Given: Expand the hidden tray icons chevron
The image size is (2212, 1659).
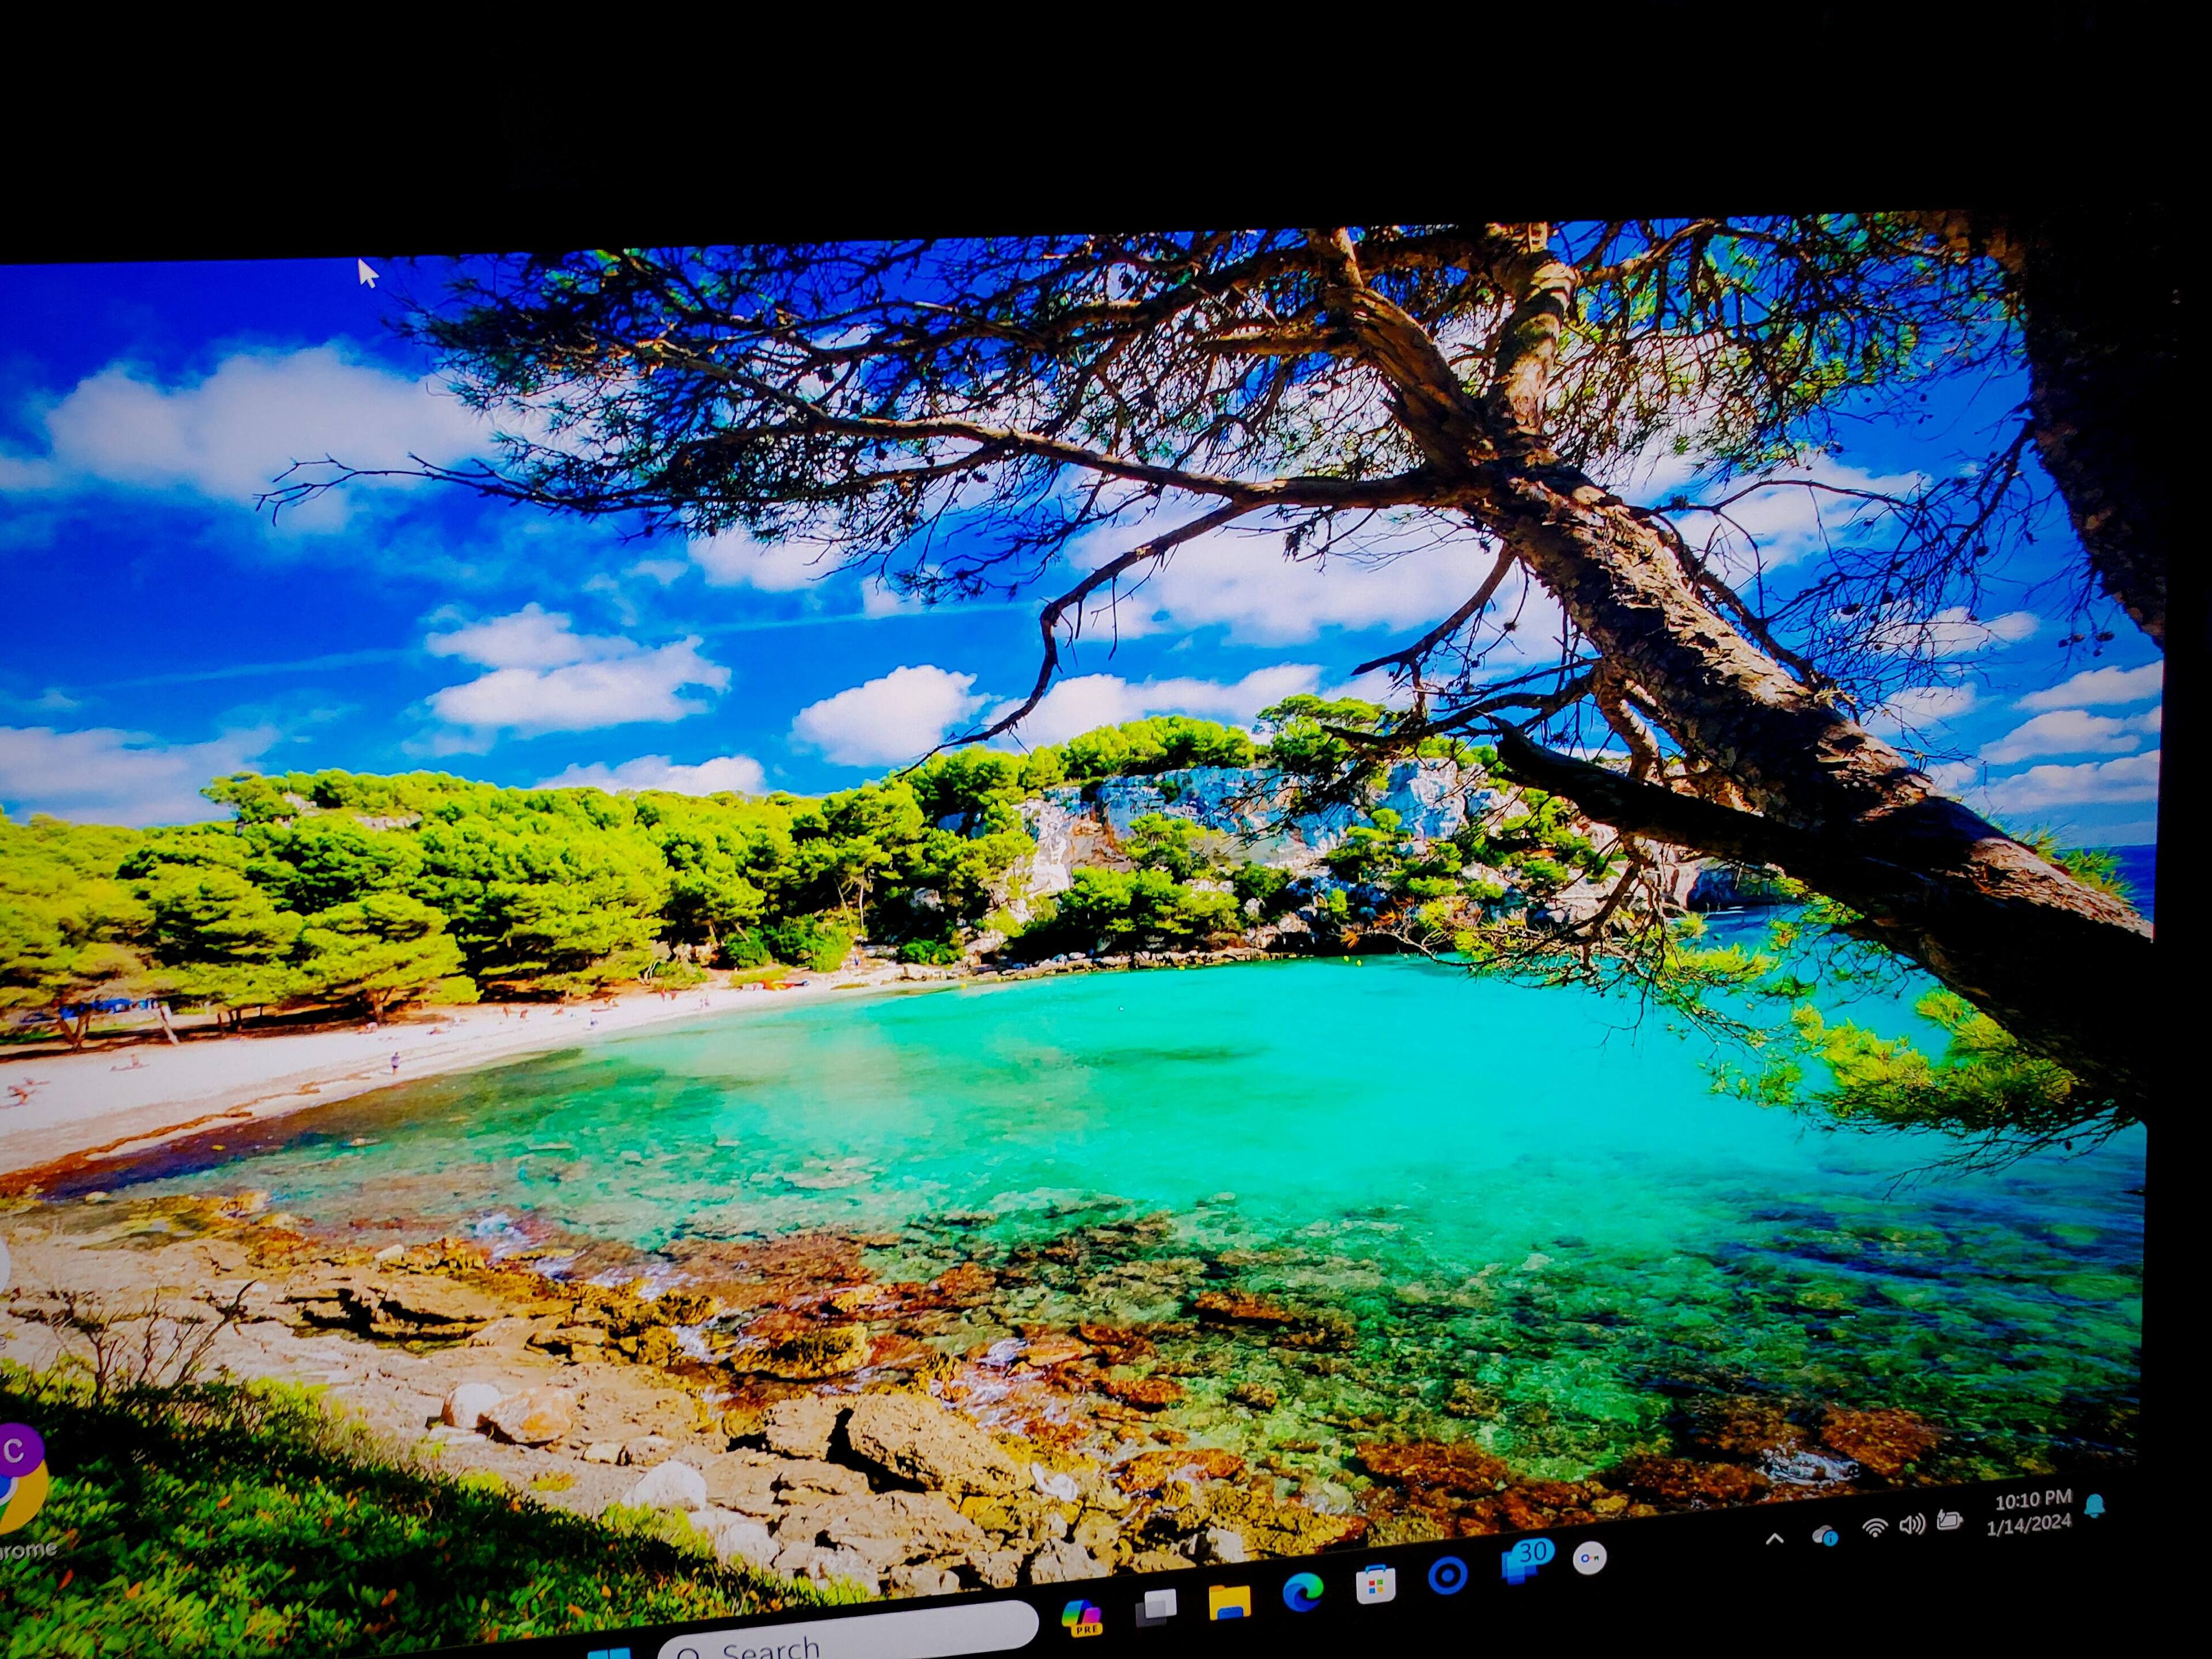Looking at the screenshot, I should click(1774, 1540).
